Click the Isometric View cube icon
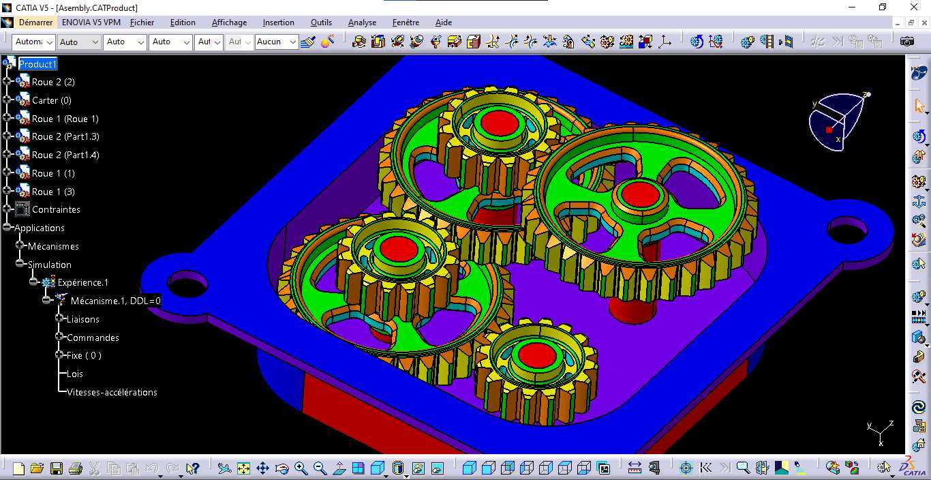 click(377, 468)
